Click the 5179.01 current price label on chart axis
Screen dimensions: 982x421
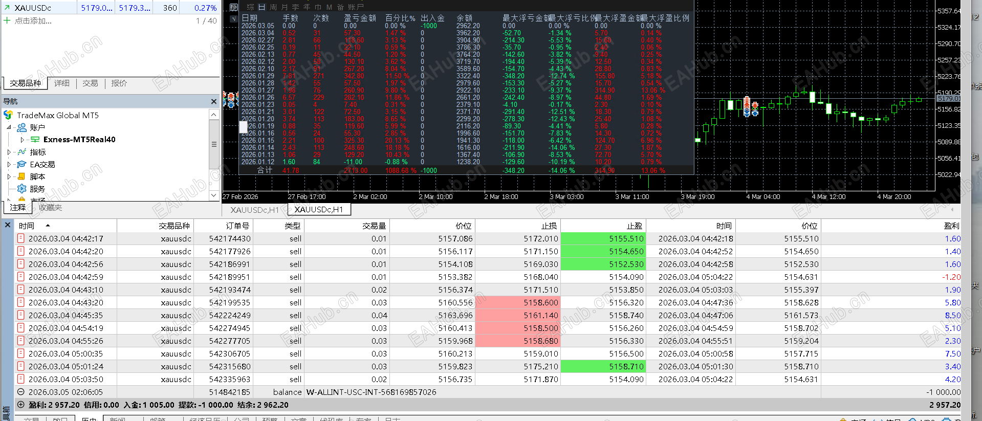(949, 98)
